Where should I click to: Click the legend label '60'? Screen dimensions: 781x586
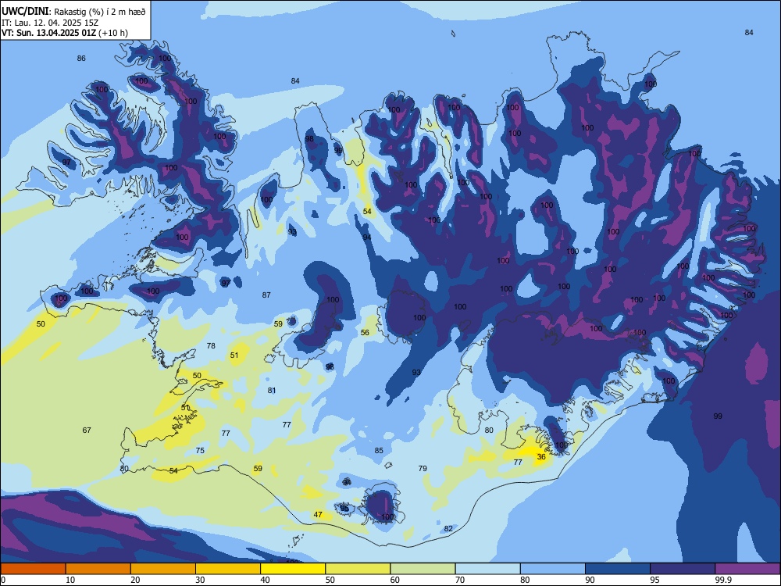[395, 580]
